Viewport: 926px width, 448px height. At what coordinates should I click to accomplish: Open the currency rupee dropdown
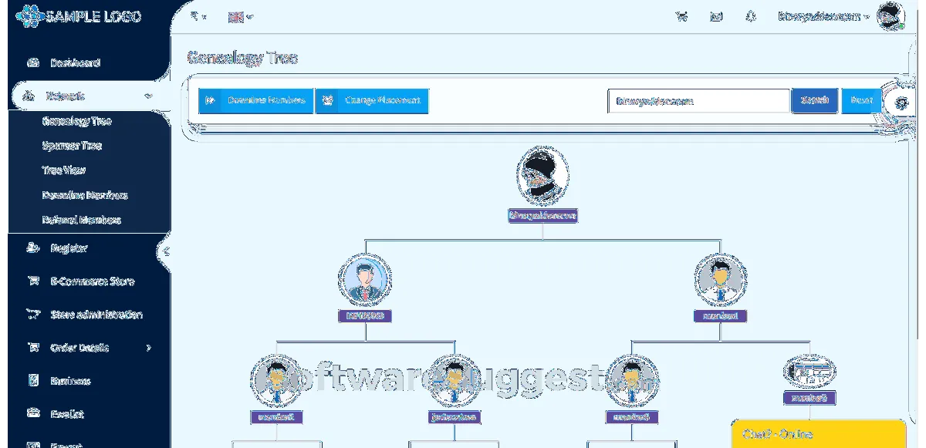click(198, 16)
